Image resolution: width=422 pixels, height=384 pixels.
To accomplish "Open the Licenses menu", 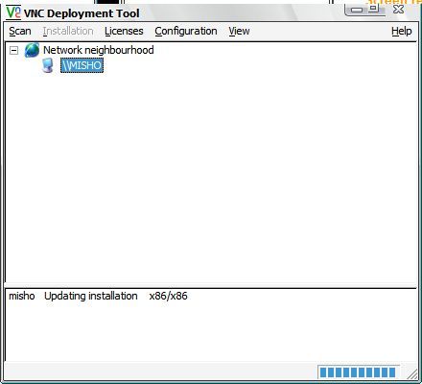I will 124,31.
